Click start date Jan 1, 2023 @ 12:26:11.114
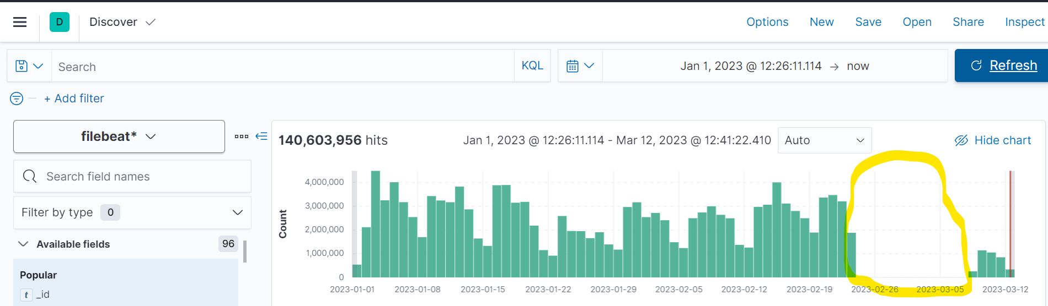 click(751, 66)
